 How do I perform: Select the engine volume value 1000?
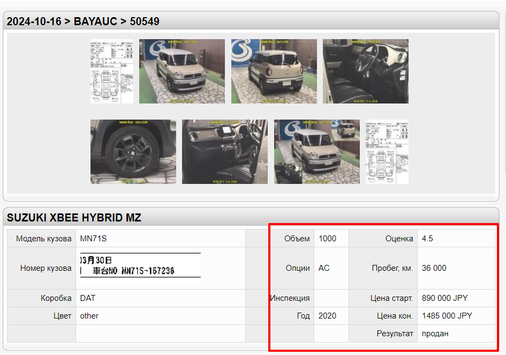click(327, 239)
